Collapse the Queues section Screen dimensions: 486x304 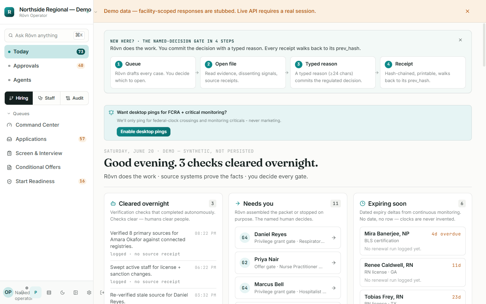(19, 114)
